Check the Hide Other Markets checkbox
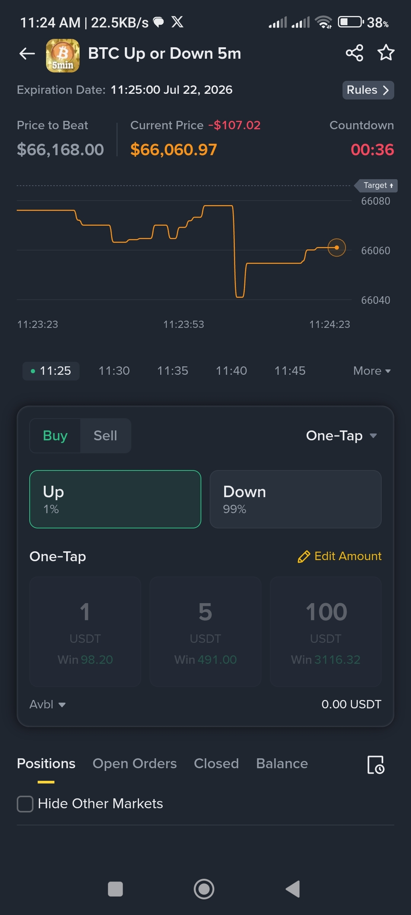411x915 pixels. [25, 804]
